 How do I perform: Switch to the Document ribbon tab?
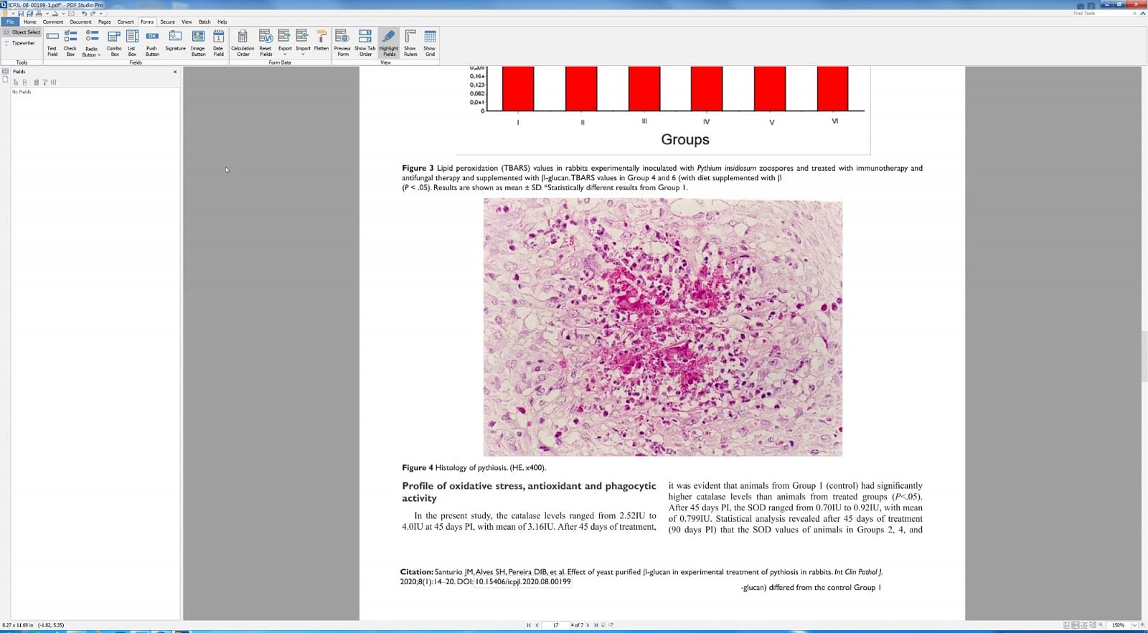pyautogui.click(x=80, y=22)
